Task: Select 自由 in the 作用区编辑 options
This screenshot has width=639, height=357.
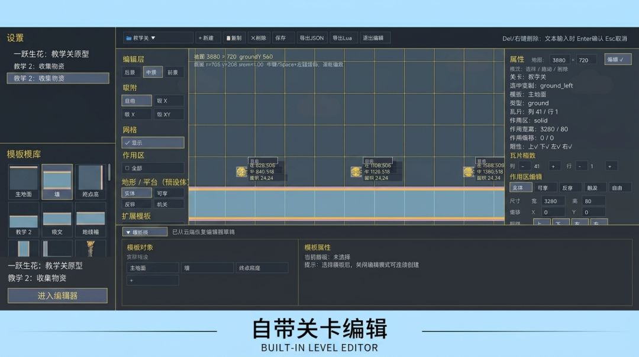Action: (x=619, y=188)
